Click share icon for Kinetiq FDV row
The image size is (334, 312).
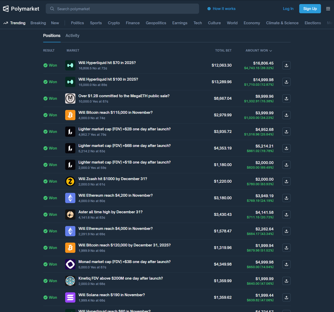click(x=286, y=281)
